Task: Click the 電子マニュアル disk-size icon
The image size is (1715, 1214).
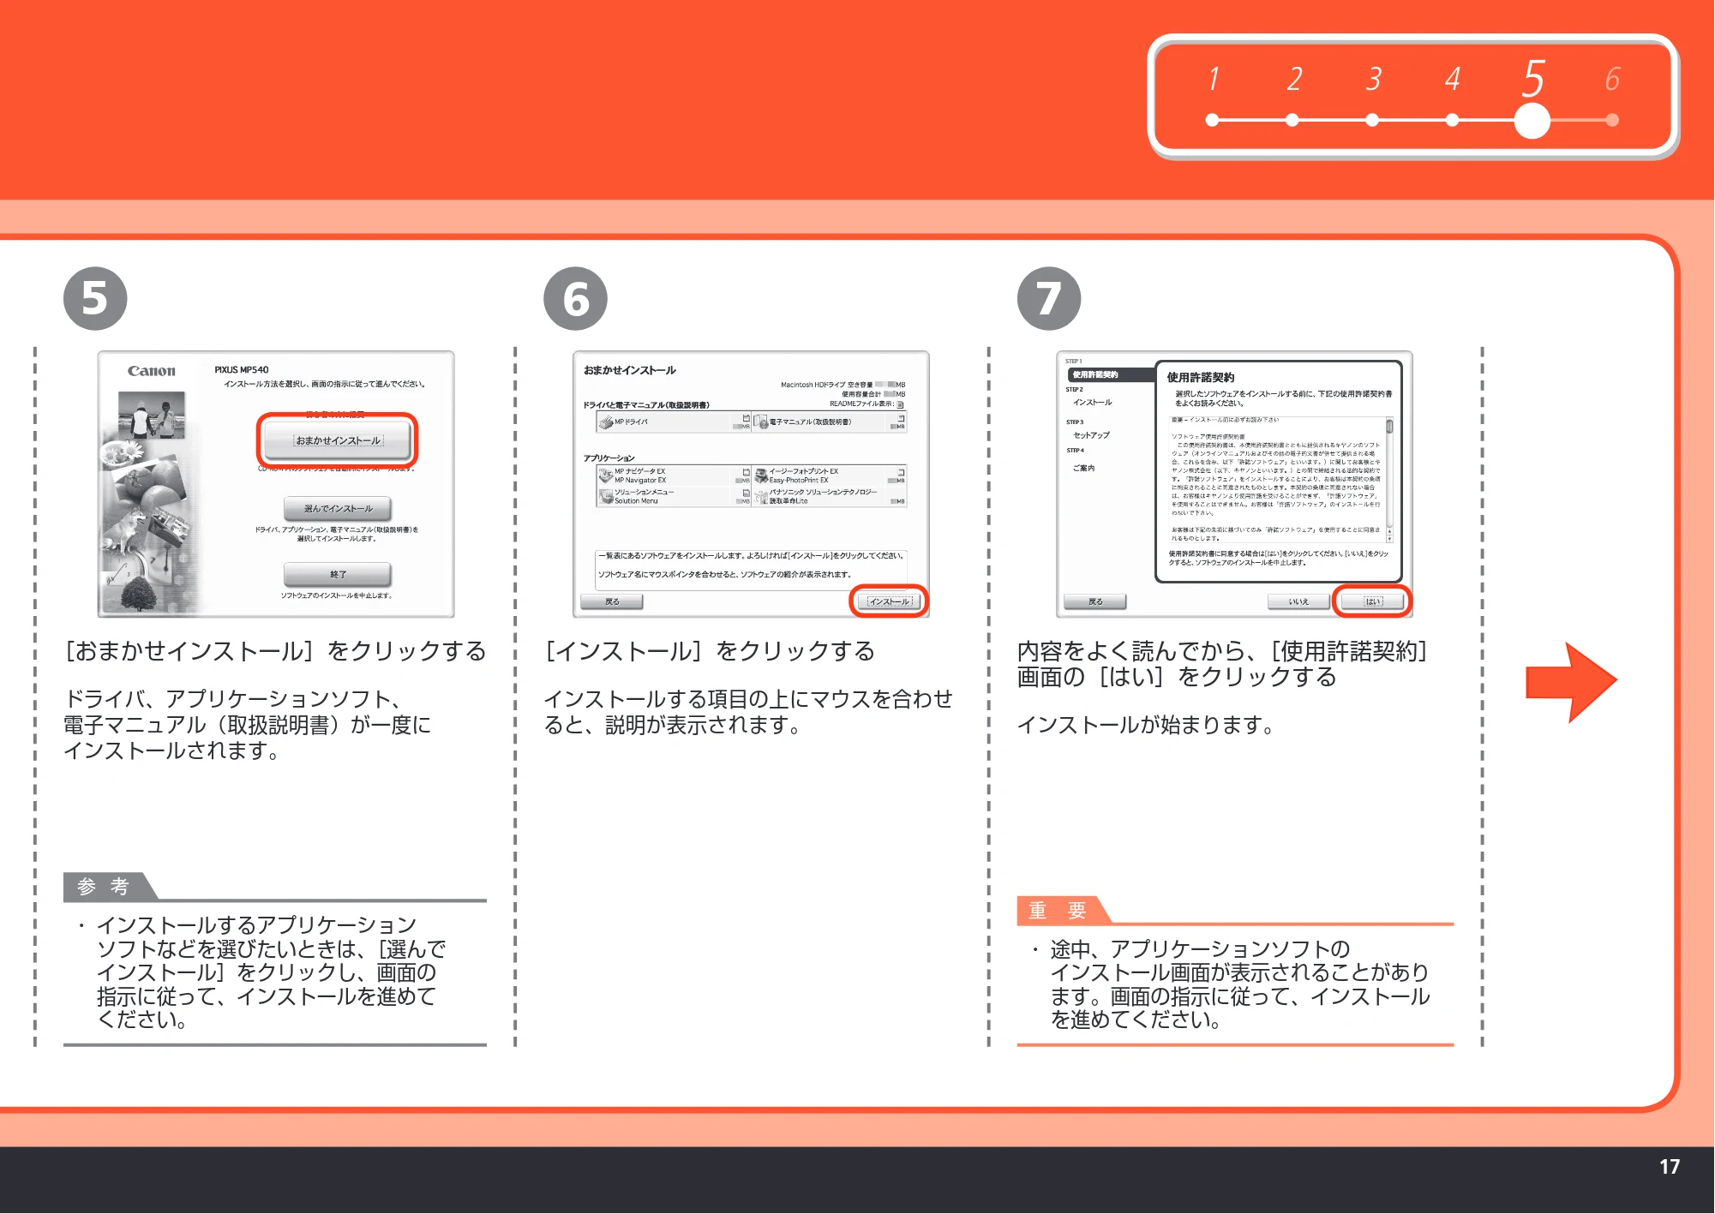Action: pos(901,419)
